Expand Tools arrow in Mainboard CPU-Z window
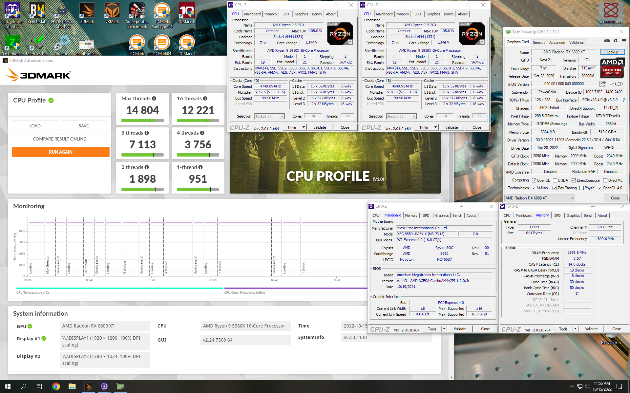This screenshot has width=630, height=393. [x=444, y=329]
